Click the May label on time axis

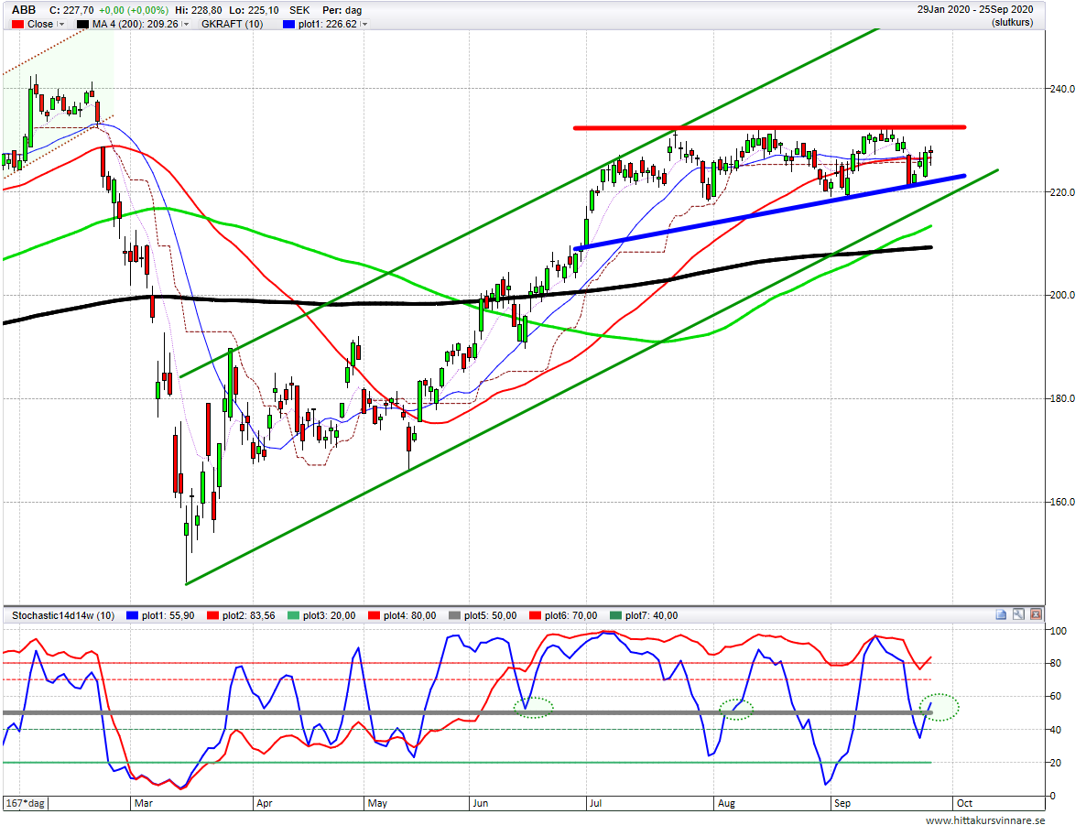[377, 804]
